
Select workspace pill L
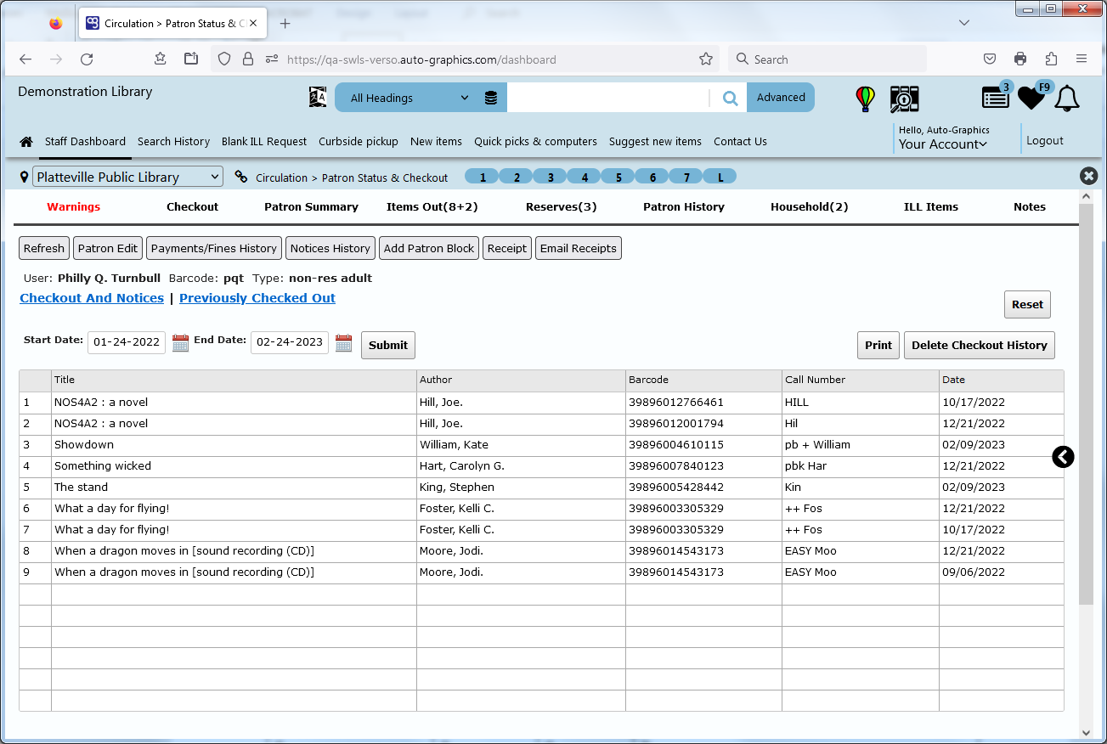click(x=720, y=177)
